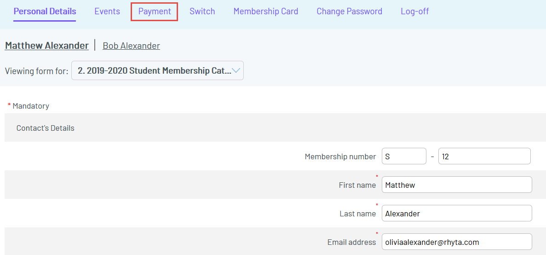
Task: Click Log-off to sign out
Action: 414,12
